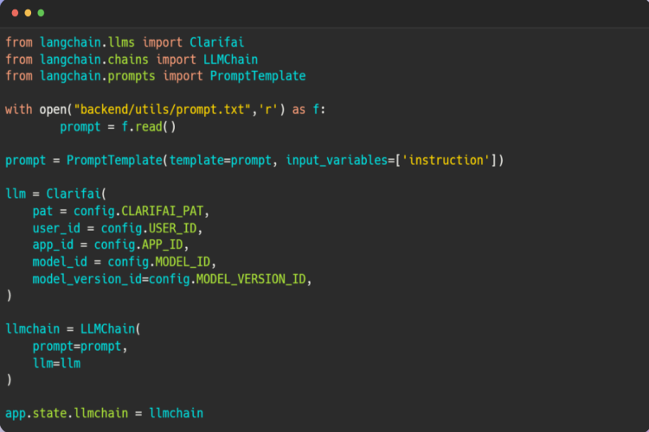Click llmchain = LLMChain( constructor call
Viewport: 649px width, 432px height.
point(73,329)
